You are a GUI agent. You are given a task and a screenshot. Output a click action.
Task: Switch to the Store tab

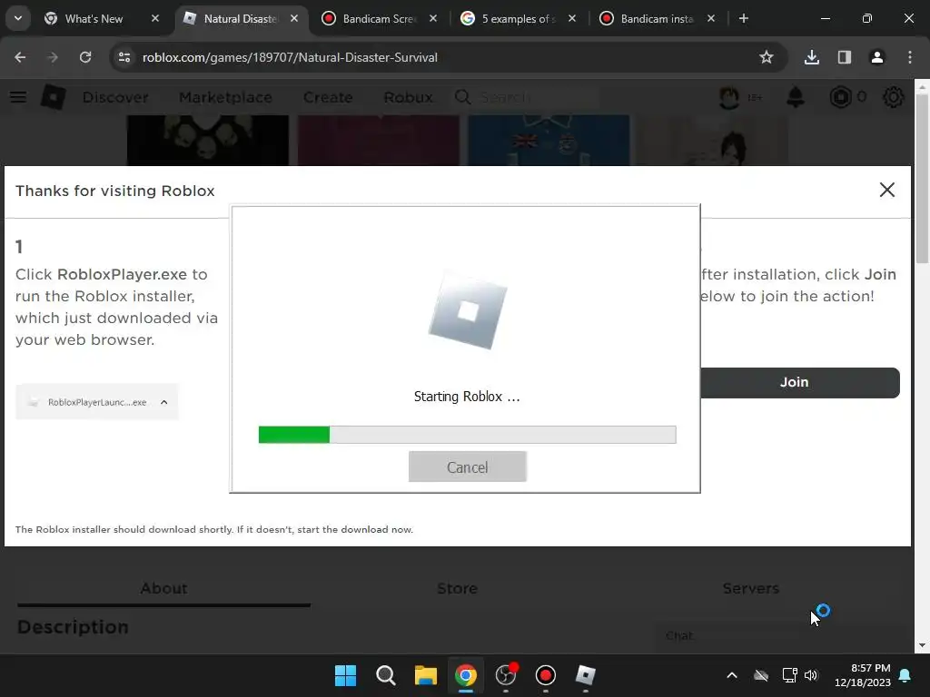click(x=458, y=588)
